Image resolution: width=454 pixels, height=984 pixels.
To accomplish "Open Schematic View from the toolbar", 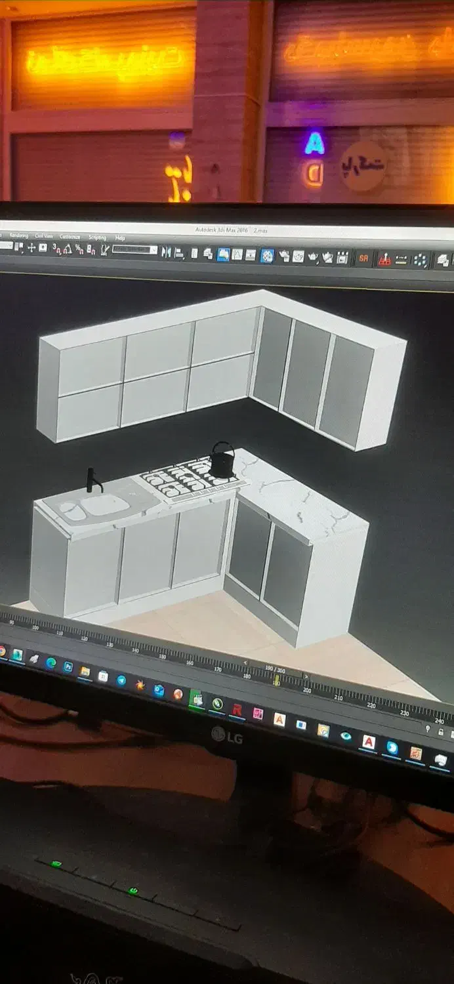I will coord(251,255).
